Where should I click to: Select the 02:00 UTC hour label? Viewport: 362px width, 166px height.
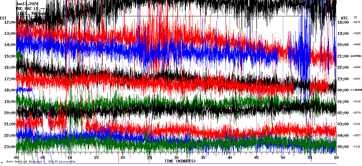[343, 113]
